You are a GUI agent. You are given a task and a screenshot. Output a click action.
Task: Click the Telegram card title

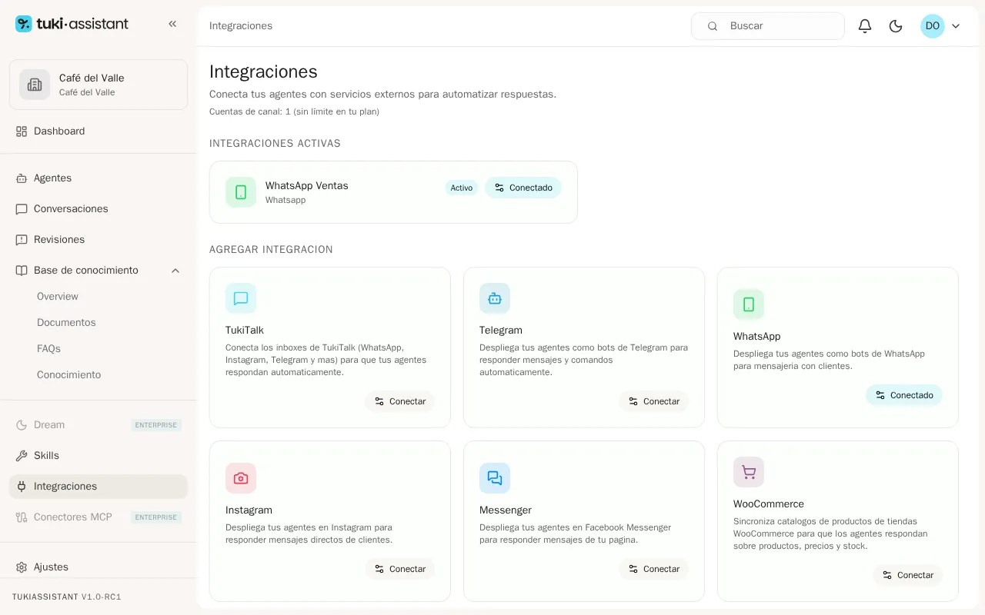tap(501, 331)
